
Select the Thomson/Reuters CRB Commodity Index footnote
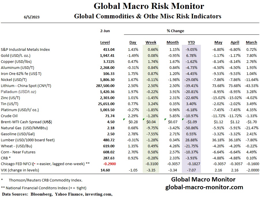(x=46, y=180)
